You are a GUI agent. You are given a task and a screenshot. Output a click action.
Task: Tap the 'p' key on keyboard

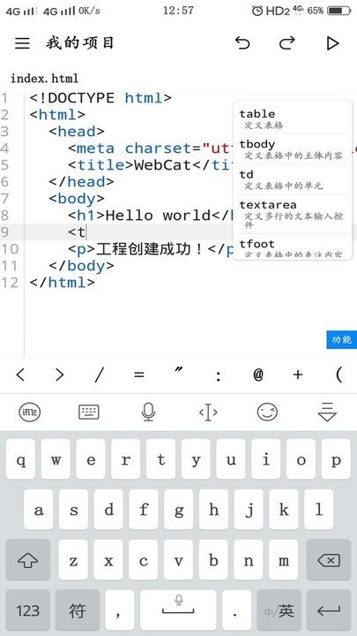(x=336, y=459)
